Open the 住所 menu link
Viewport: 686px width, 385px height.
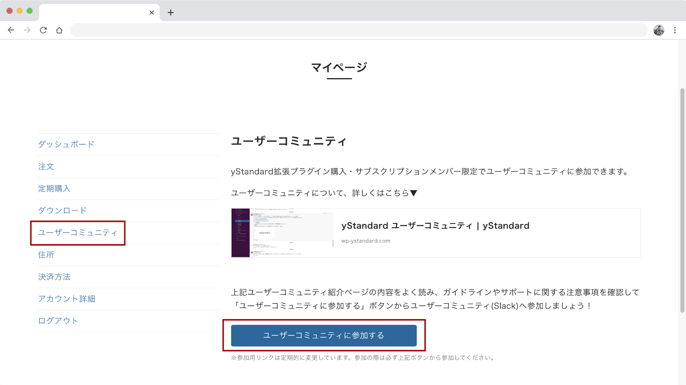(46, 255)
